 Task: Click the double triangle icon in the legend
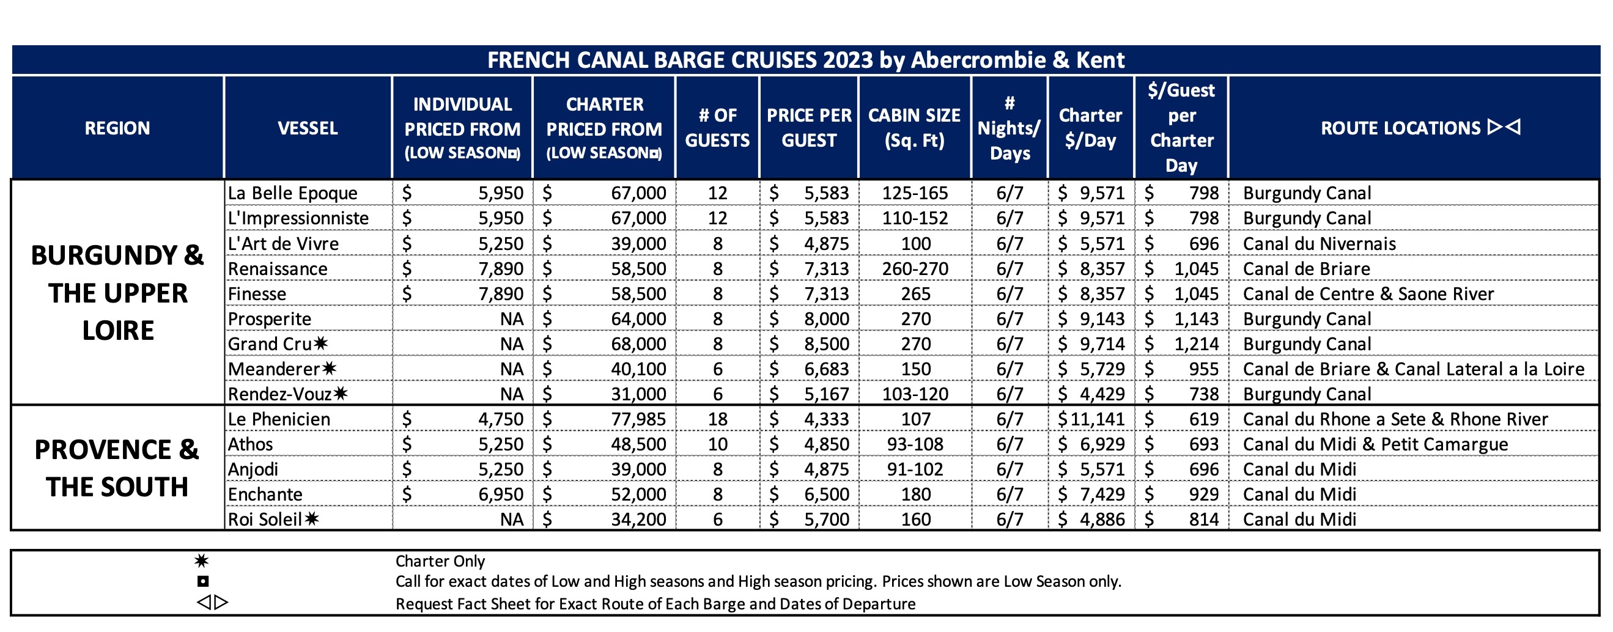click(212, 602)
